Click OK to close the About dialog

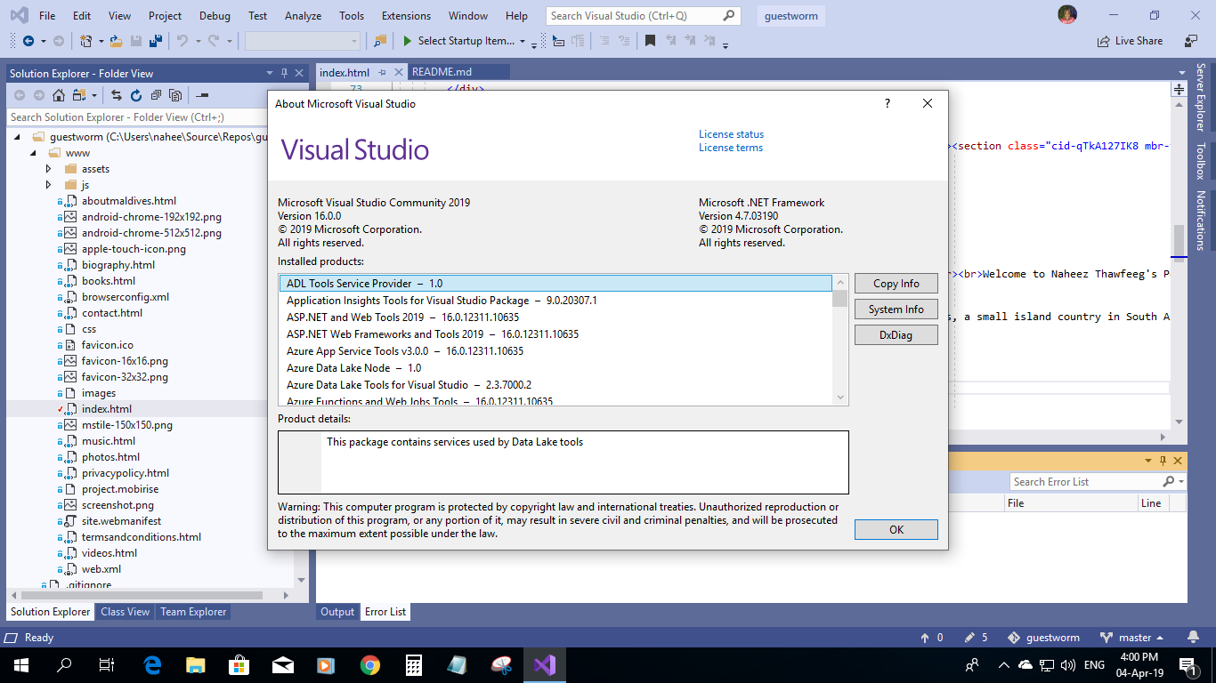coord(896,529)
